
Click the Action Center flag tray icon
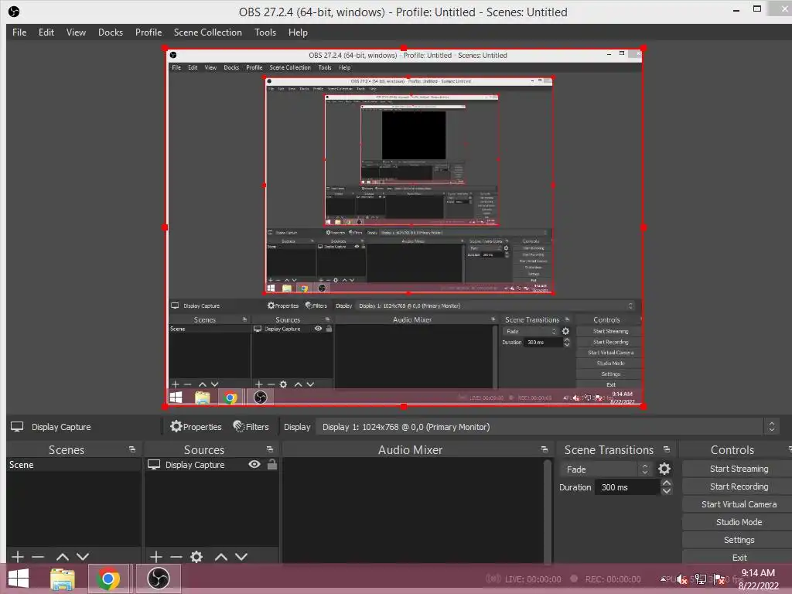click(x=719, y=579)
